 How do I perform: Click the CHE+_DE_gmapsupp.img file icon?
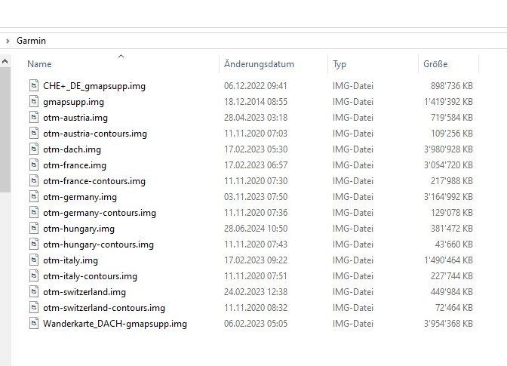click(x=34, y=86)
